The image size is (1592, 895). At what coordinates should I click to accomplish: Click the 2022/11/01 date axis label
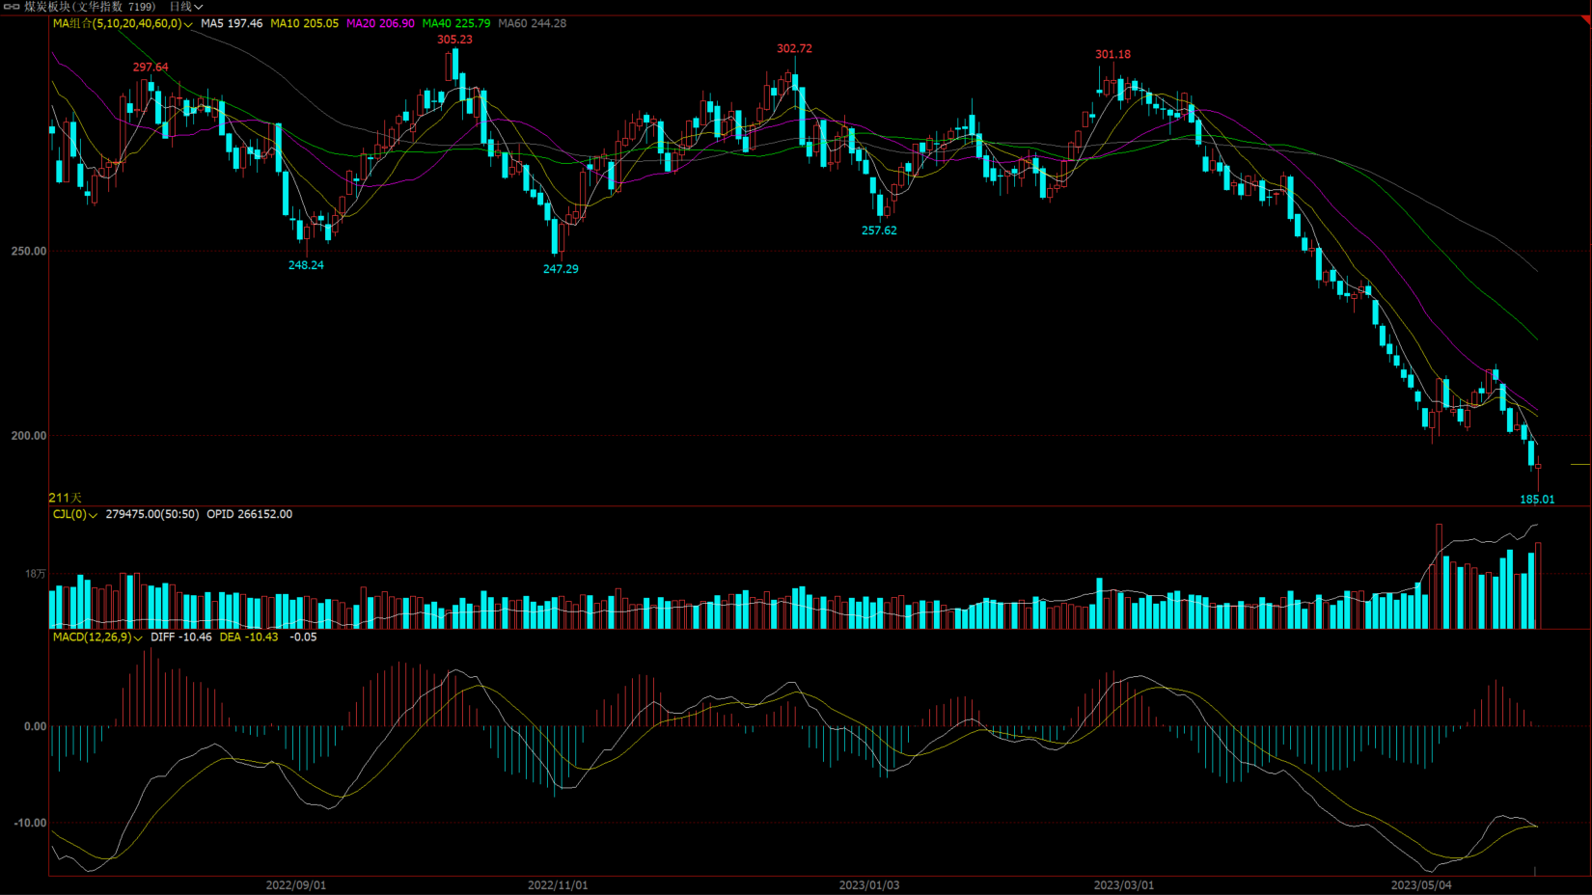pos(558,885)
